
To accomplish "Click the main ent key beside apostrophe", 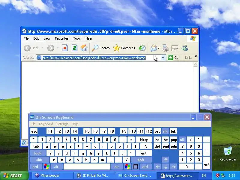I will [x=144, y=153].
